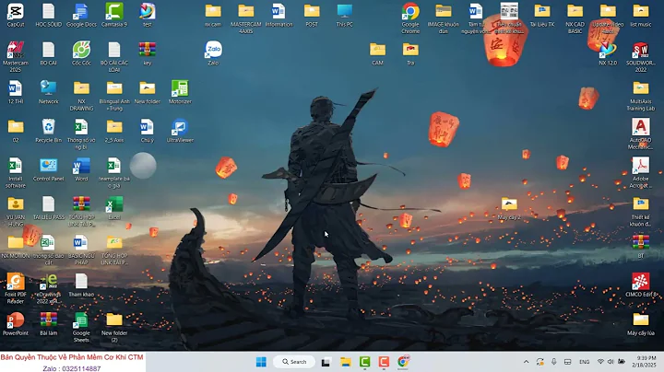Image resolution: width=664 pixels, height=372 pixels.
Task: Select the nx cam folder
Action: click(x=213, y=16)
